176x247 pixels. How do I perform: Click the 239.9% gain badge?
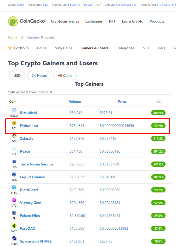pos(158,126)
